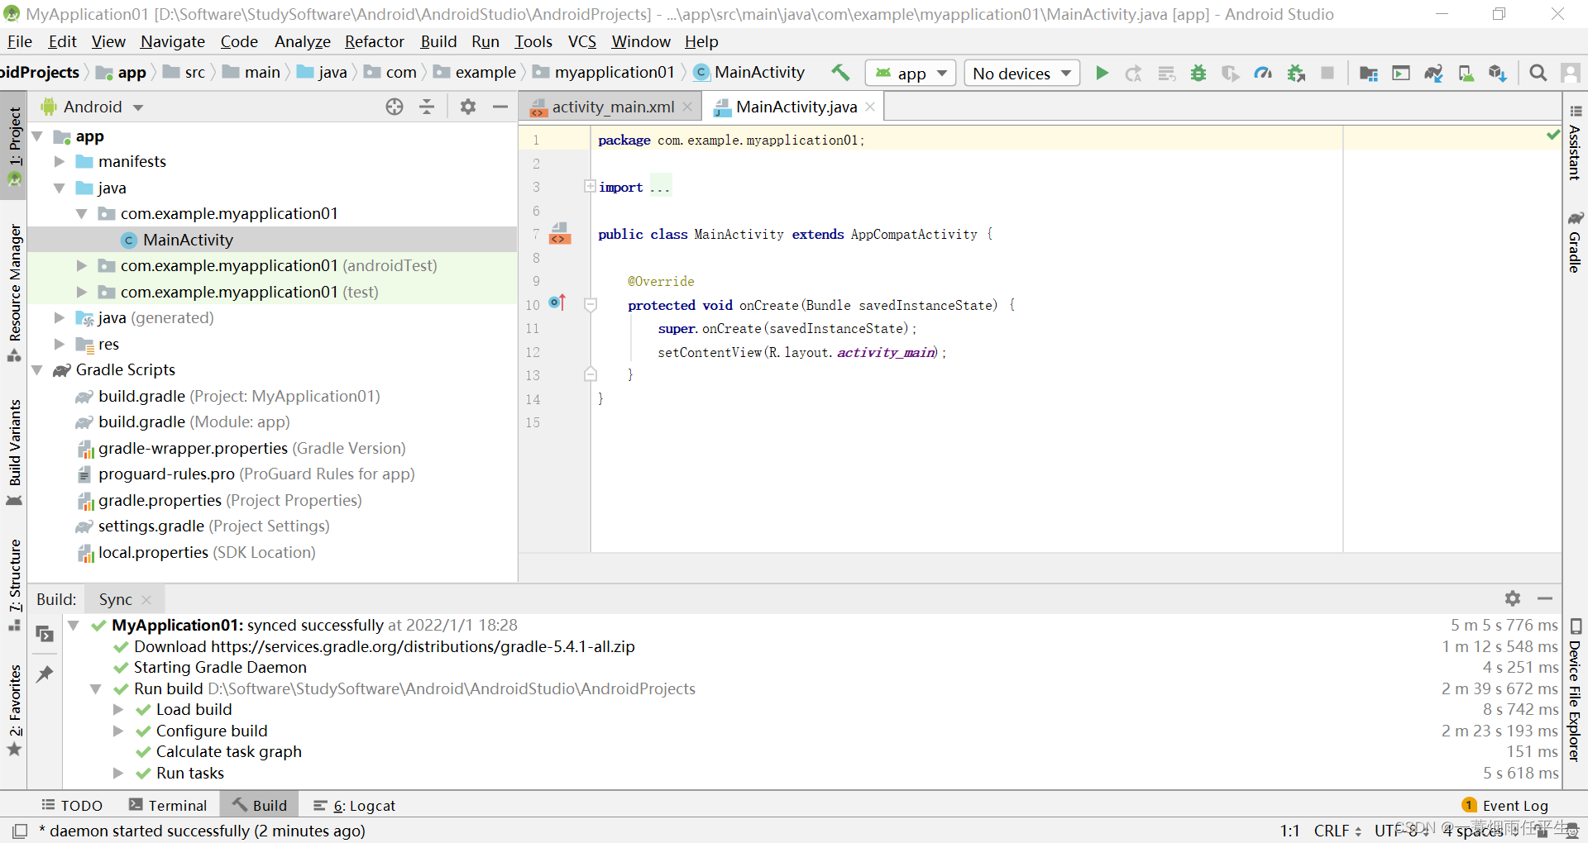Screen dimensions: 1588x843
Task: Open the Profiler icon in toolbar
Action: tap(1262, 73)
